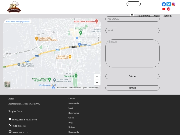Click the bus station map icon
The height and width of the screenshot is (135, 180).
point(77,38)
